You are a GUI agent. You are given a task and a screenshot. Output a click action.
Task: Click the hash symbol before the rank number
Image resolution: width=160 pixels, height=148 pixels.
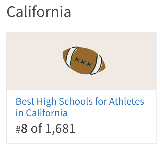coord(18,130)
